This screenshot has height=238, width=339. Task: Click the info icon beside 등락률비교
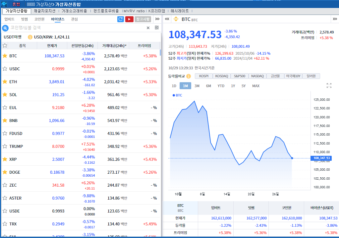click(x=188, y=76)
